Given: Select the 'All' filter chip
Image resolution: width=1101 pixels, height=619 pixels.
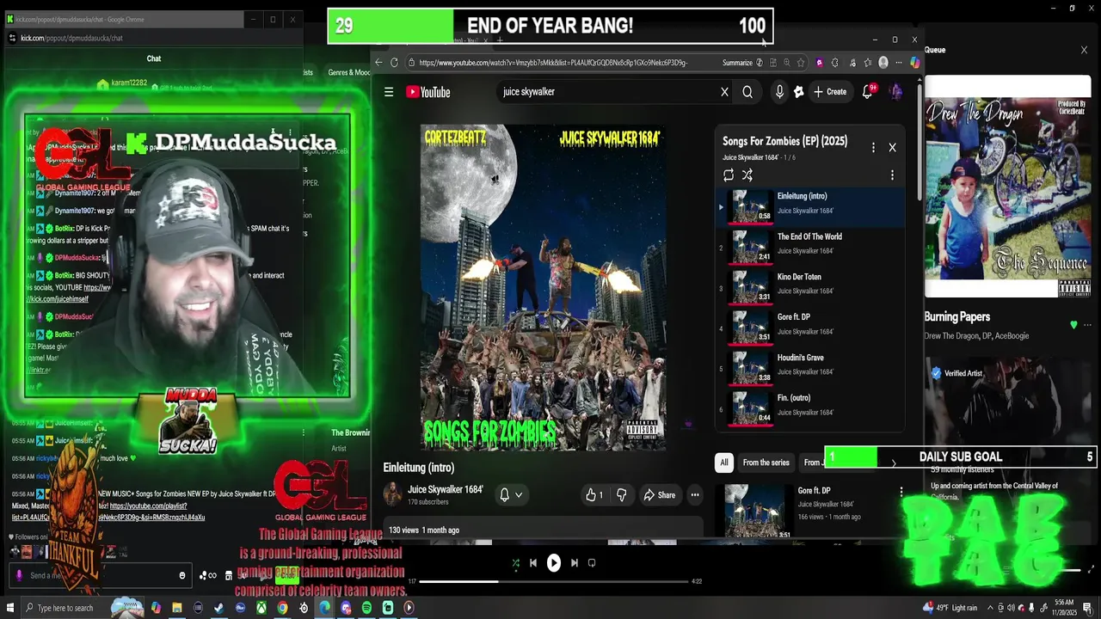Looking at the screenshot, I should (723, 463).
